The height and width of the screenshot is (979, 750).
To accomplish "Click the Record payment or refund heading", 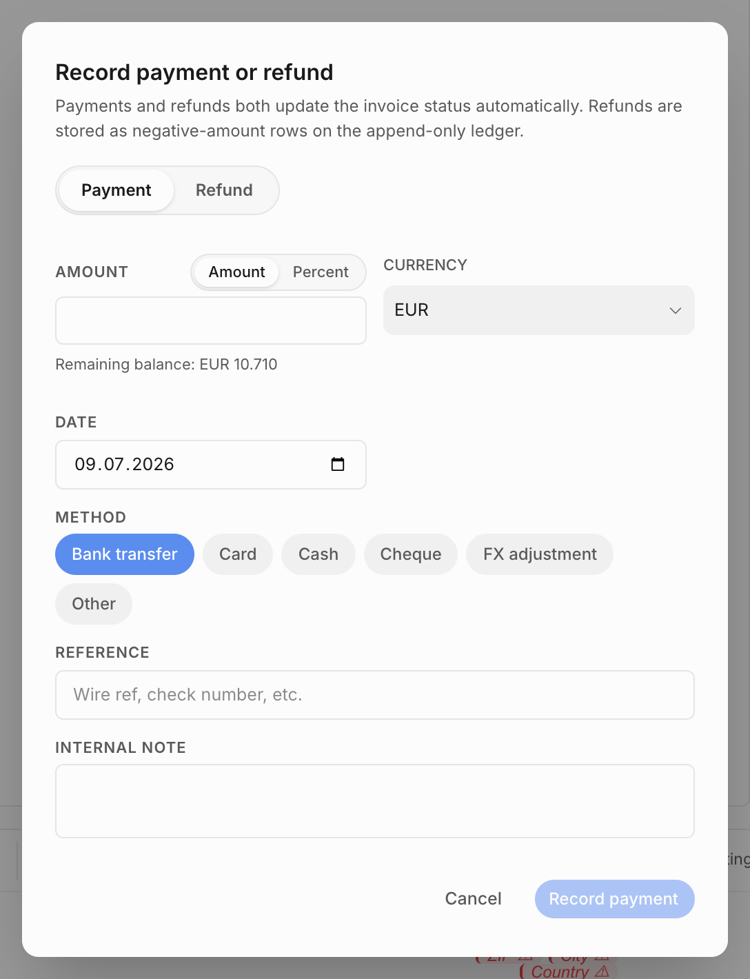I will pos(194,72).
